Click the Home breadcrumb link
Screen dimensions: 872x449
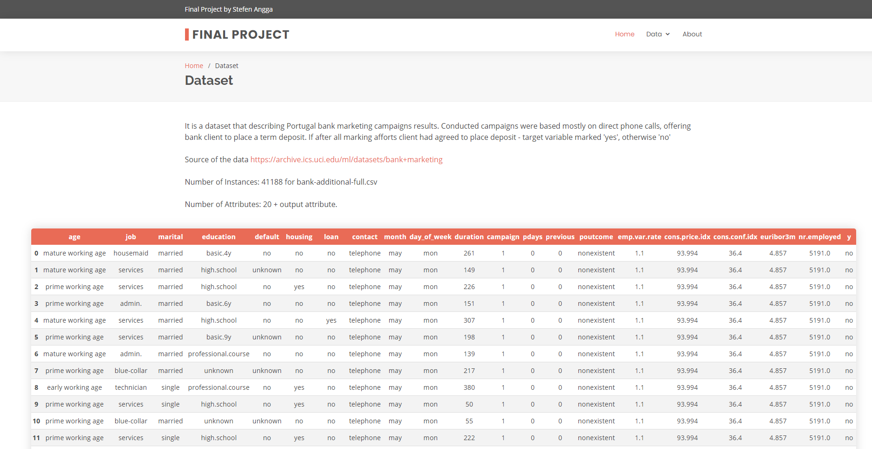tap(194, 65)
